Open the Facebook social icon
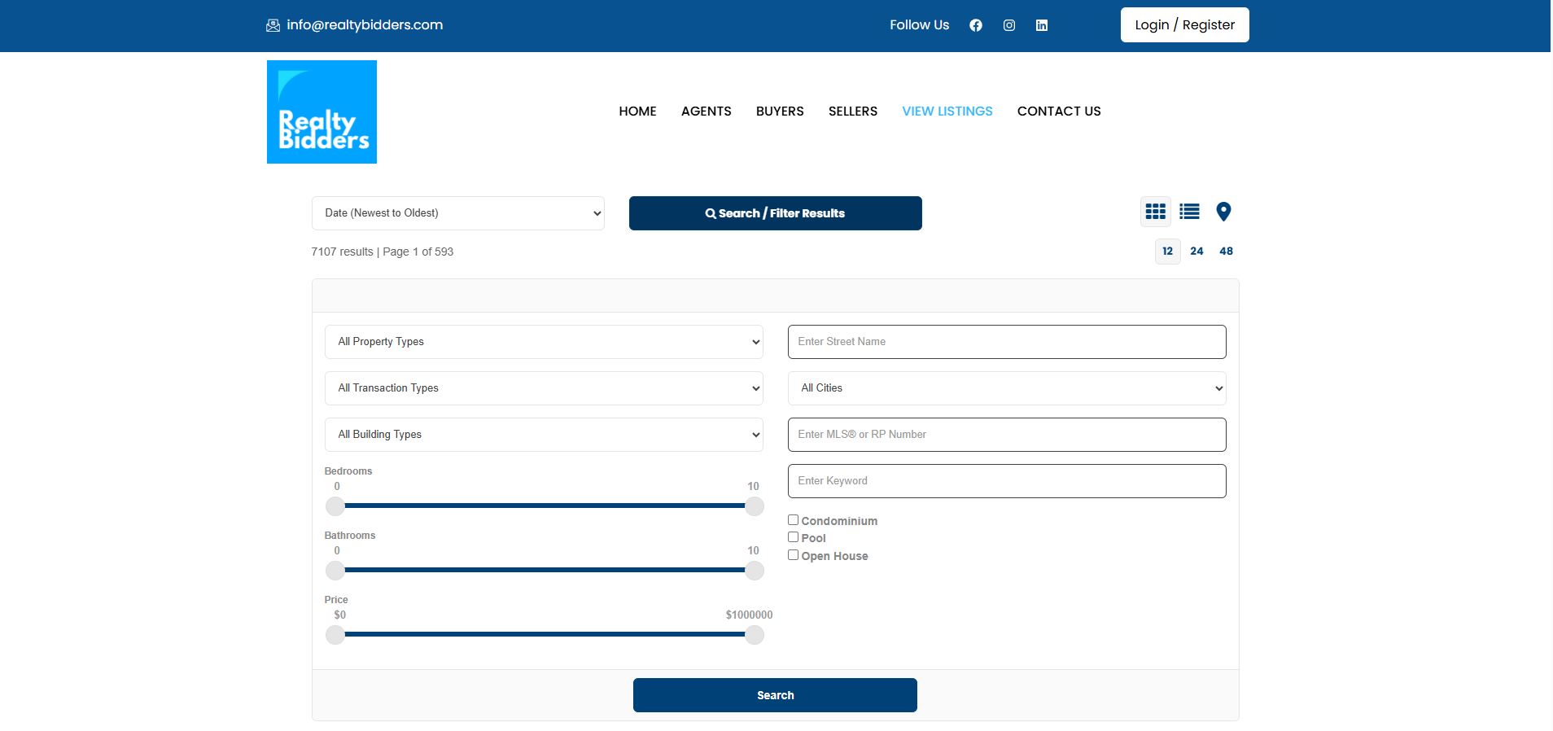This screenshot has height=731, width=1553. pos(975,25)
